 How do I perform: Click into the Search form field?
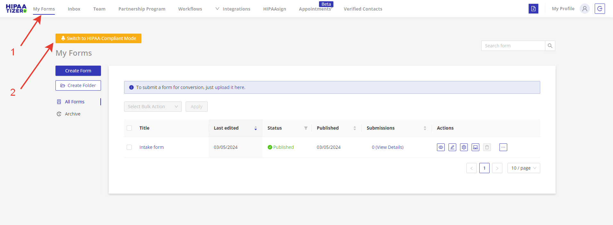tap(513, 46)
